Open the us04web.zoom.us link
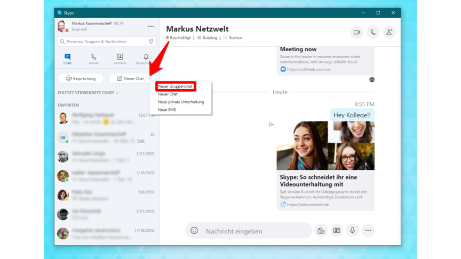 [x=308, y=69]
